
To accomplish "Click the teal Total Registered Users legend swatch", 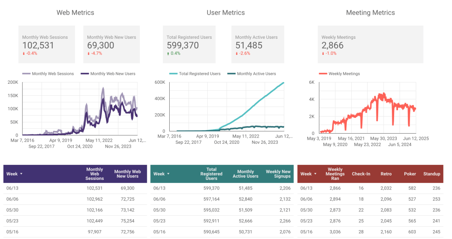I will [x=174, y=74].
